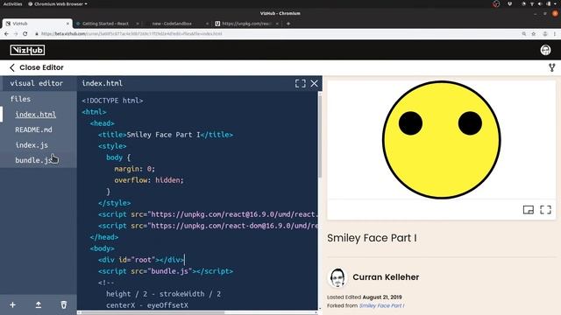Follow the Forked from Smiley Face link
The width and height of the screenshot is (561, 315).
click(x=382, y=305)
